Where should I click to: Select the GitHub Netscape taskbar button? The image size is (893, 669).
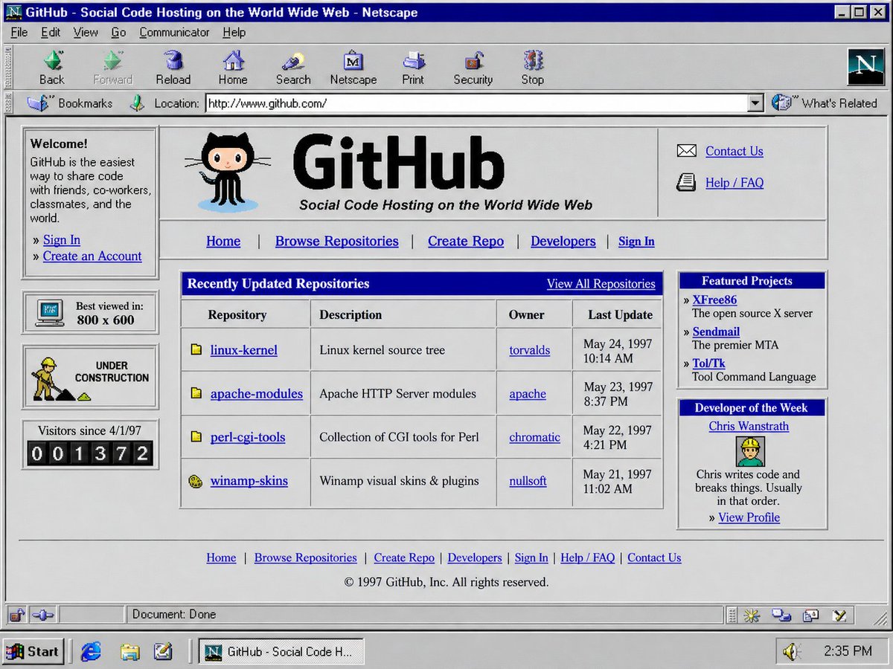[x=281, y=651]
